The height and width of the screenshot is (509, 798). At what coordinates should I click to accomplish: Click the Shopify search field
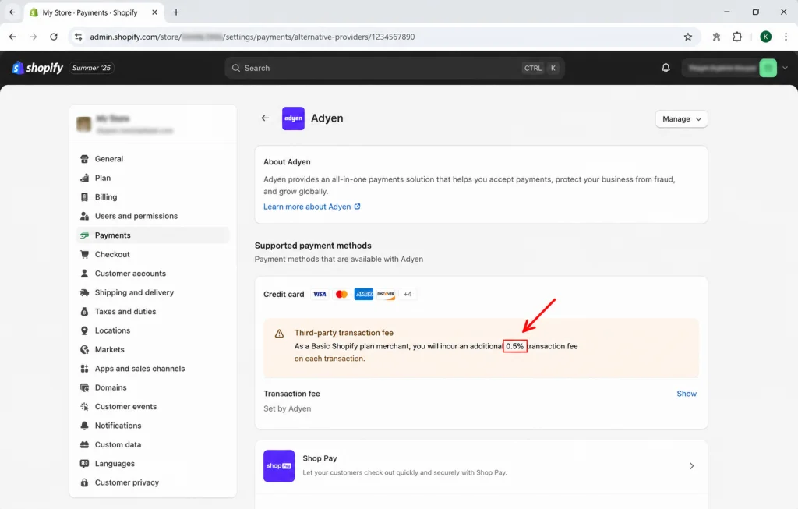tap(394, 68)
